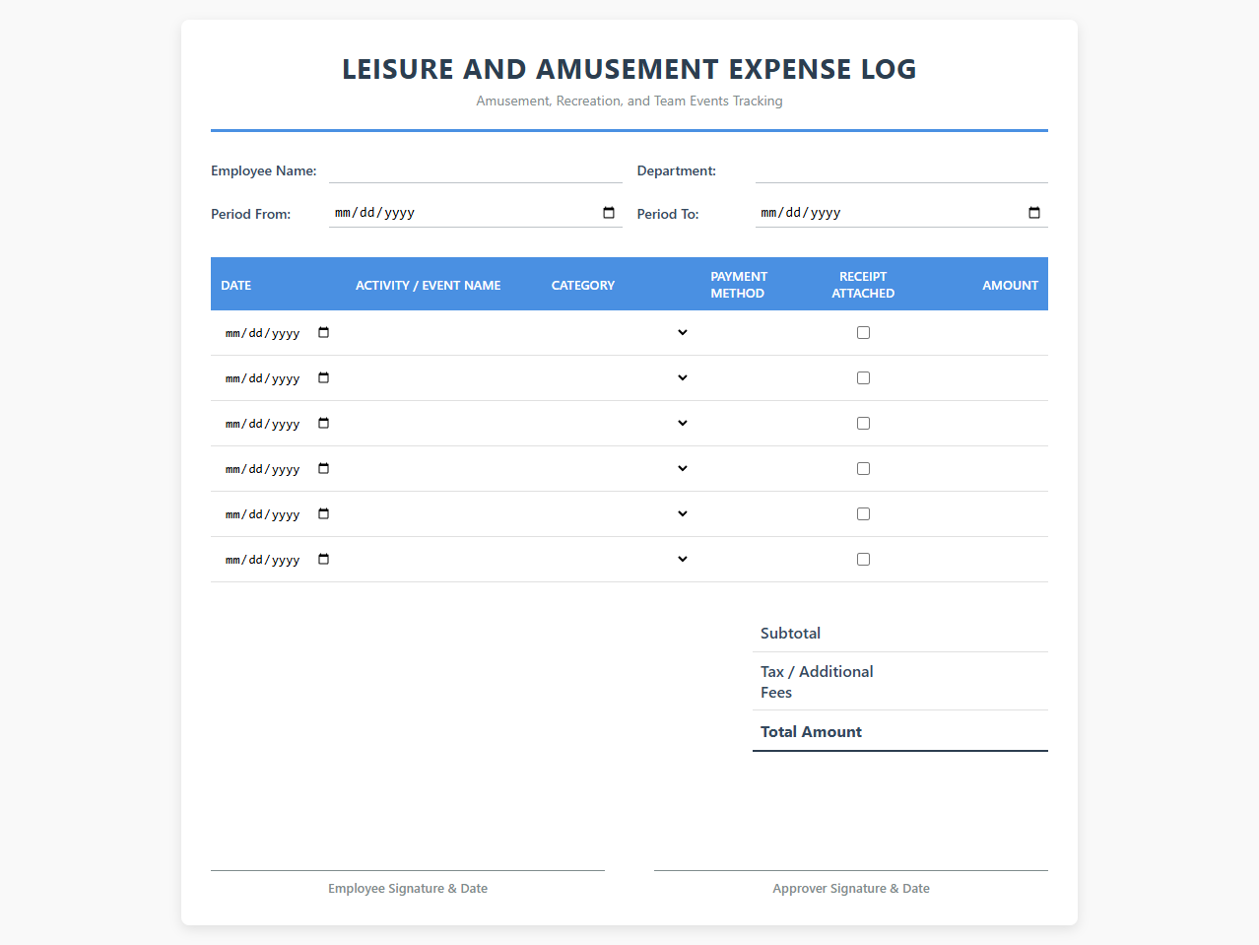The image size is (1259, 945).
Task: Click the Leisure and Amusement Expense Log title
Action: click(629, 69)
